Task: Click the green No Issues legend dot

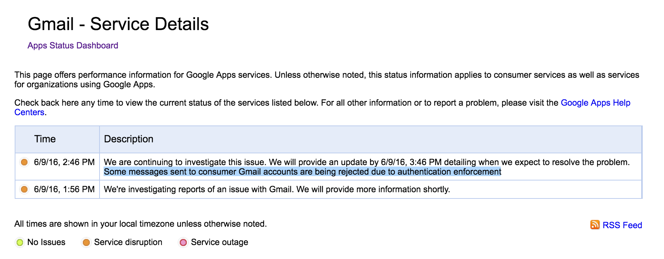Action: point(20,242)
